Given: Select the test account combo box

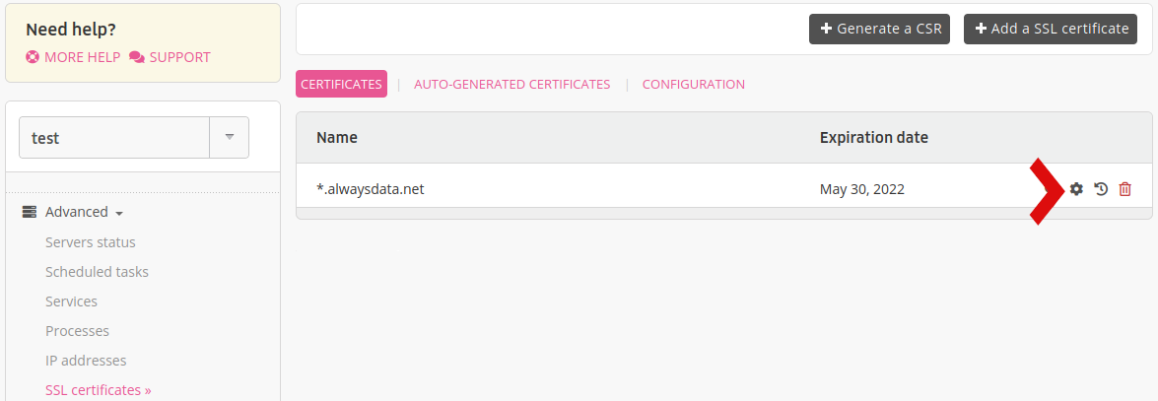Looking at the screenshot, I should tap(114, 138).
